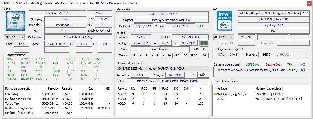Click the Socket H2 (LGA1155) platform field

[78, 37]
